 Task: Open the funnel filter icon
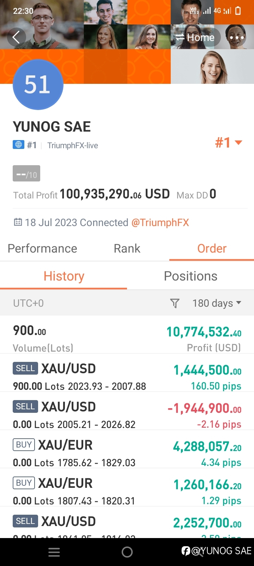pos(175,303)
